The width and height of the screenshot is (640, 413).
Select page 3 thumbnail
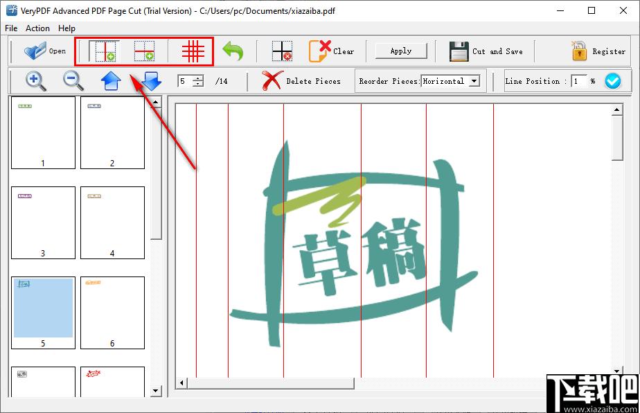coord(43,222)
